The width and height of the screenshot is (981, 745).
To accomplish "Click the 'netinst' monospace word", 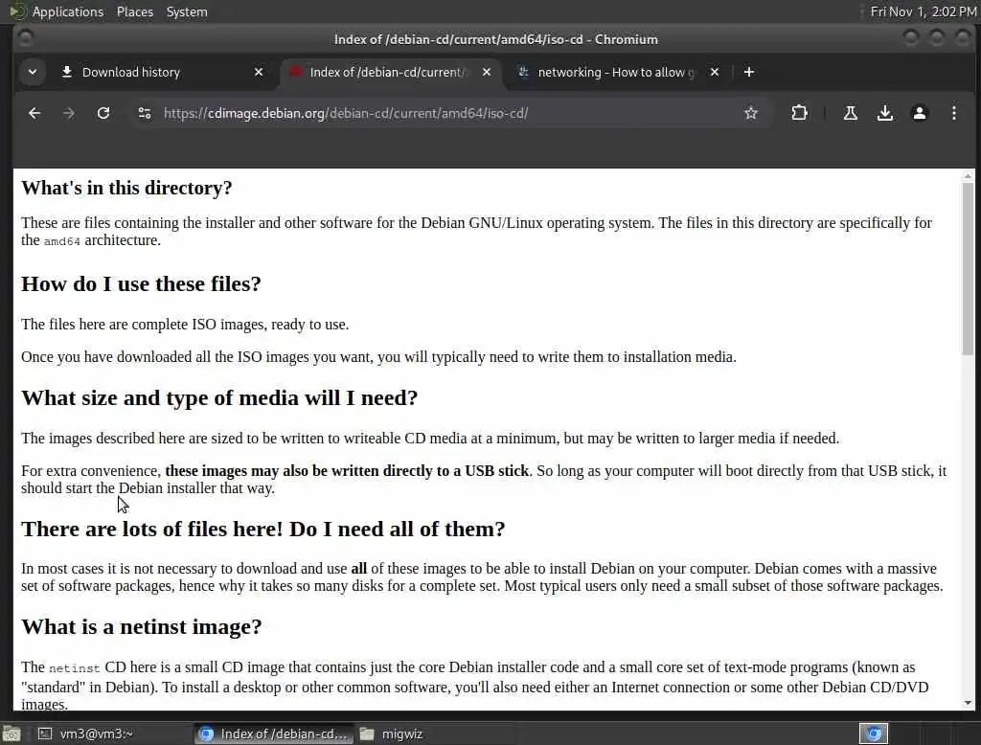I will click(75, 668).
